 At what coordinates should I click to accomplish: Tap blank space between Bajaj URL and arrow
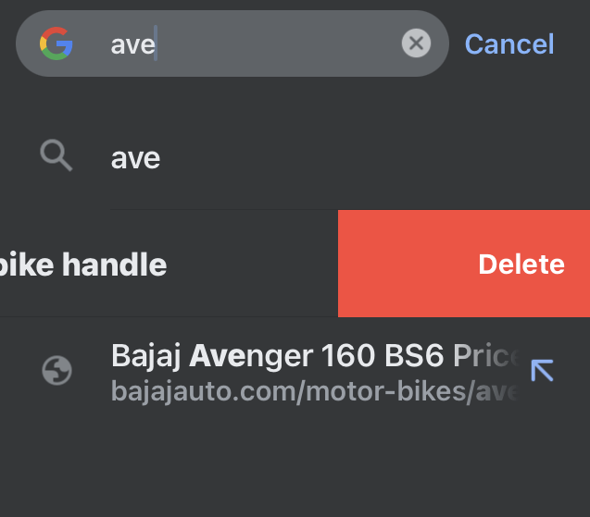click(521, 391)
